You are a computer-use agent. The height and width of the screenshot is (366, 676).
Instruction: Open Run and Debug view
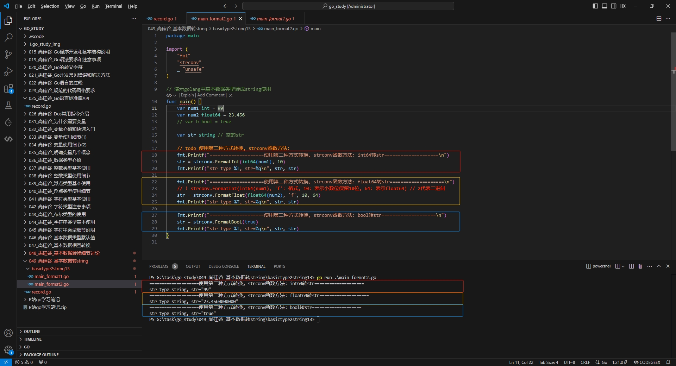(8, 71)
